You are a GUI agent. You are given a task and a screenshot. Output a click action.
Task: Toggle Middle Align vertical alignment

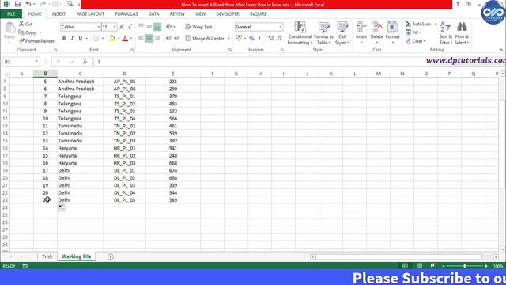pyautogui.click(x=149, y=27)
